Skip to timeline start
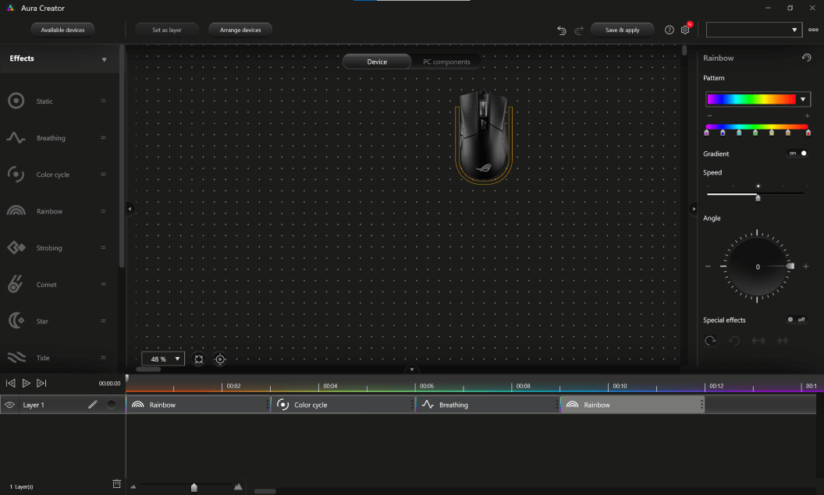 point(10,384)
